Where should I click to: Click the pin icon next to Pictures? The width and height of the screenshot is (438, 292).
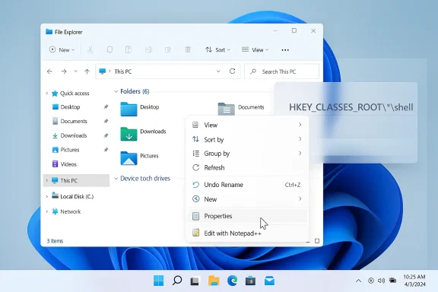pyautogui.click(x=106, y=150)
